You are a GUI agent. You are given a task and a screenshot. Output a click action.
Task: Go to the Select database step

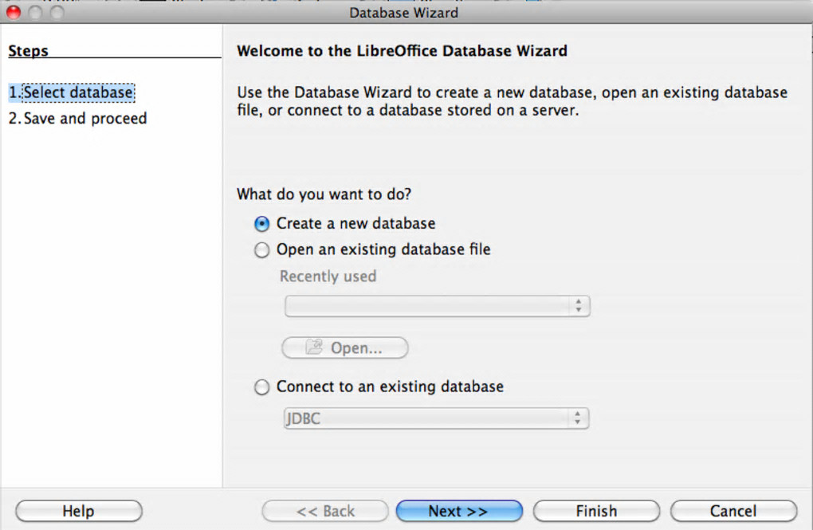coord(71,92)
